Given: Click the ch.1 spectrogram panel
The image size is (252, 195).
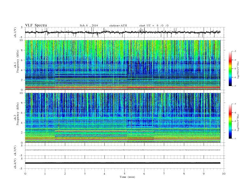Looking at the screenshot, I should coord(122,65).
